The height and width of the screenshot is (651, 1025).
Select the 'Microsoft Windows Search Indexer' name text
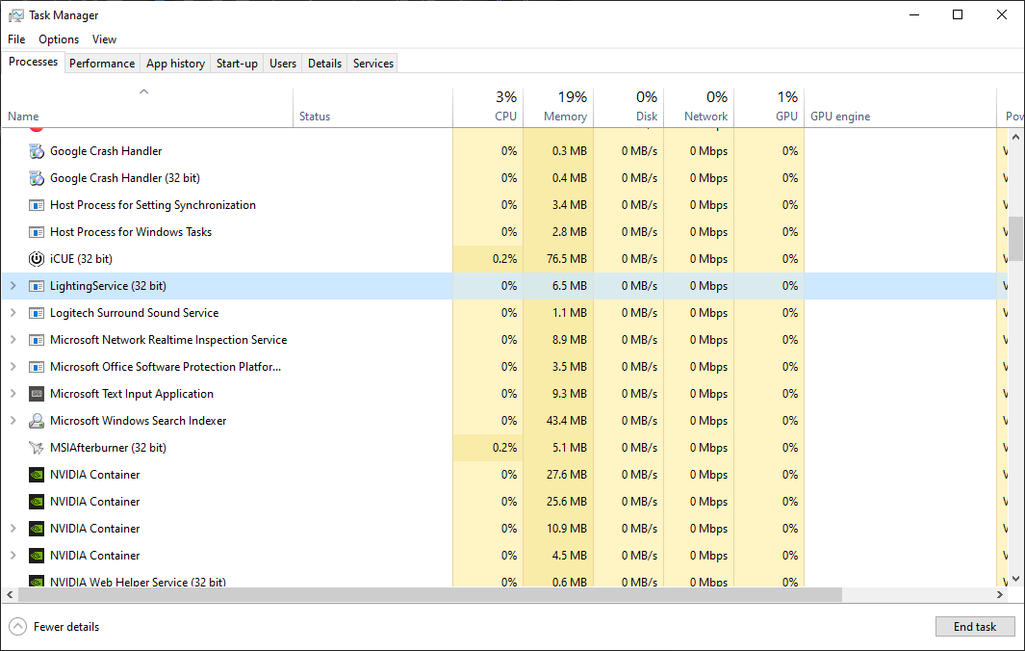click(138, 421)
